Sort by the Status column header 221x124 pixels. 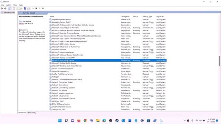tap(135, 17)
